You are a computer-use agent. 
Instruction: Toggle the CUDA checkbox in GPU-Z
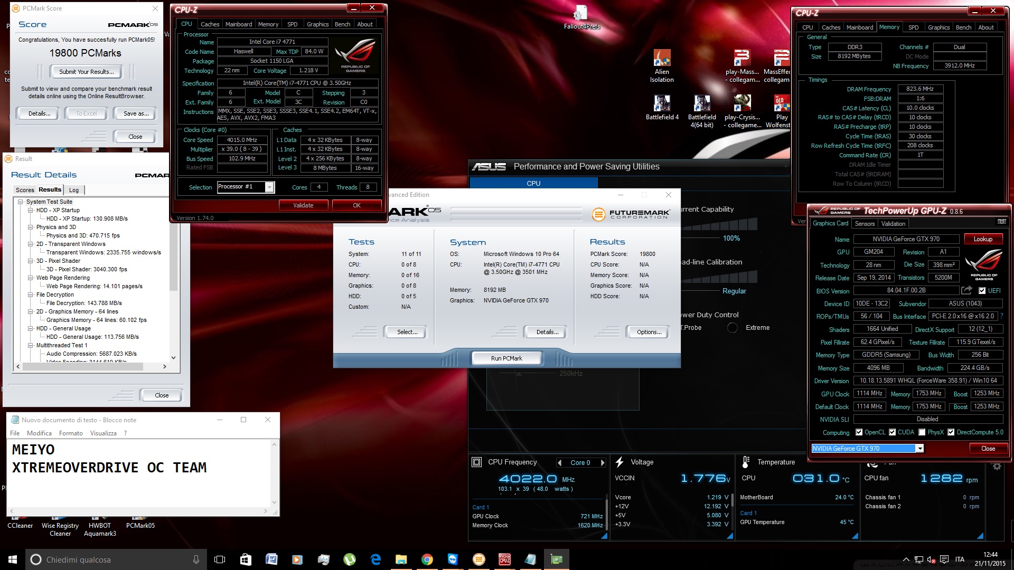tap(892, 432)
